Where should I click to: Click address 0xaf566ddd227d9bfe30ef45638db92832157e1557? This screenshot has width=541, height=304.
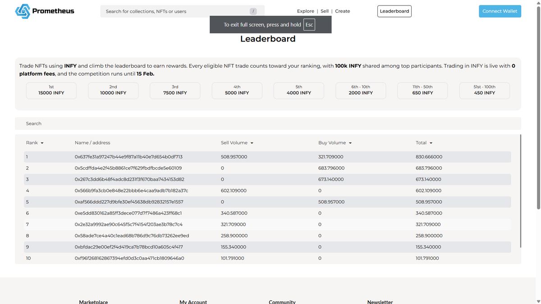point(129,202)
